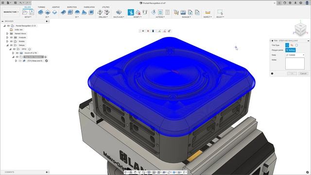The height and width of the screenshot is (175, 311).
Task: Toggle the OP10 setup visibility eye
Action: [x=14, y=49]
